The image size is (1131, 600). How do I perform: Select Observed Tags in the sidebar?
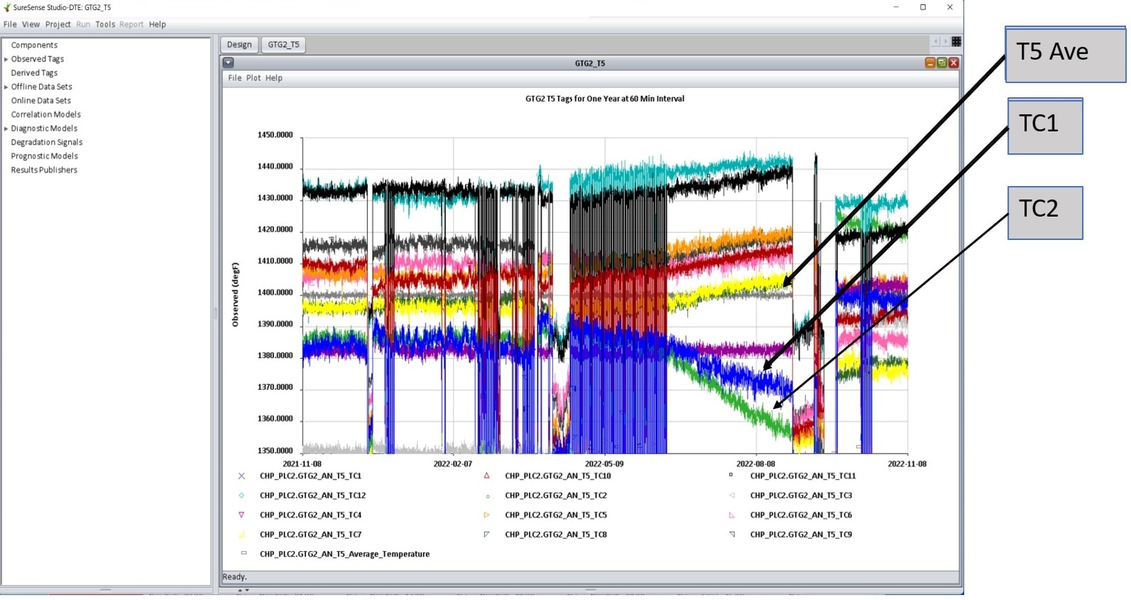pos(38,59)
